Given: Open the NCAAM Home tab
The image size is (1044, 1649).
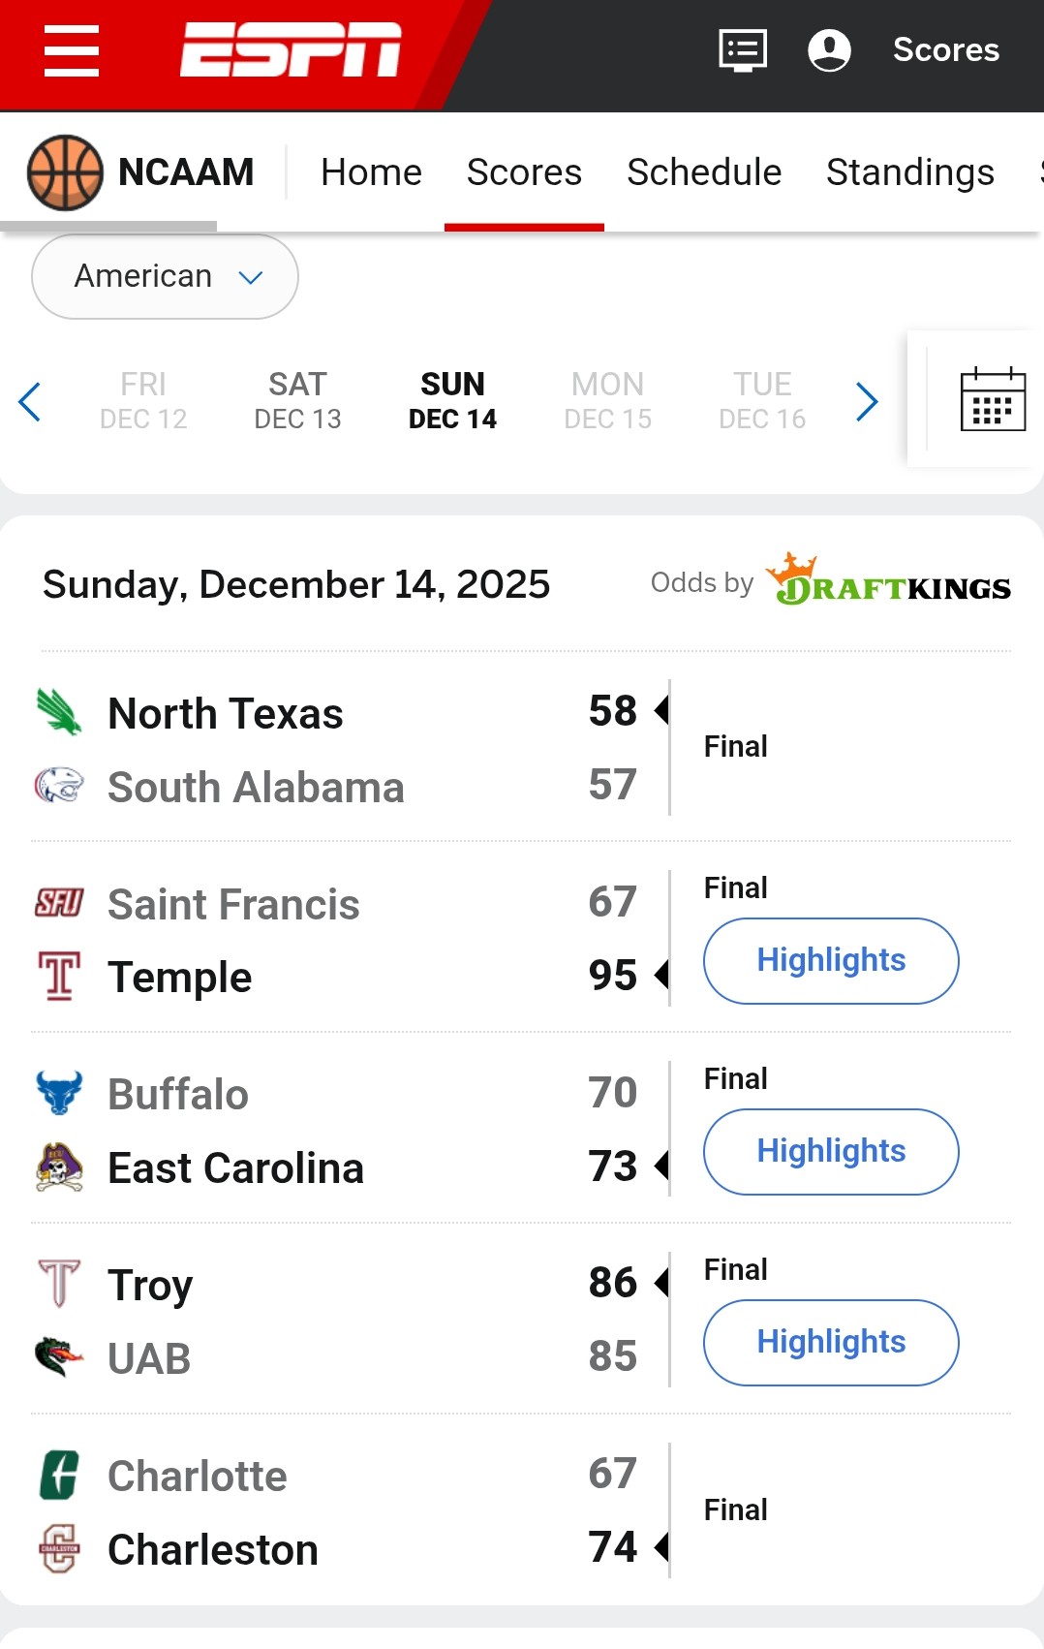Looking at the screenshot, I should click(x=371, y=172).
